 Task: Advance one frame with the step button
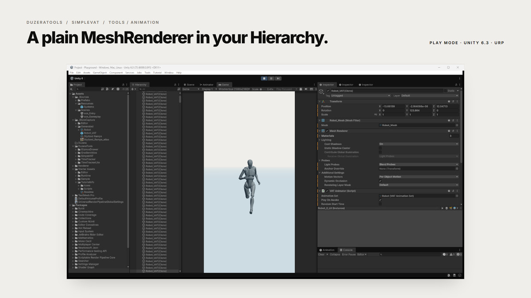[x=278, y=78]
